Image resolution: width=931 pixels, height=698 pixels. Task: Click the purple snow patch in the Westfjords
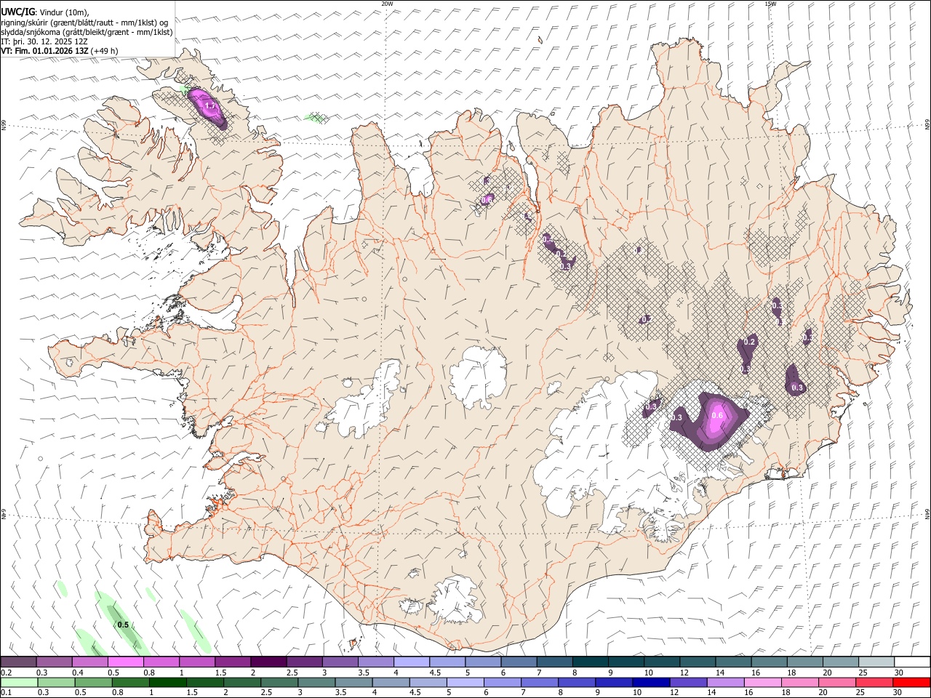[x=208, y=108]
